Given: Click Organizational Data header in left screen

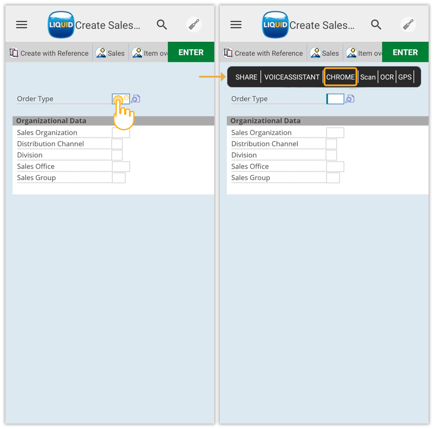Looking at the screenshot, I should pyautogui.click(x=113, y=121).
